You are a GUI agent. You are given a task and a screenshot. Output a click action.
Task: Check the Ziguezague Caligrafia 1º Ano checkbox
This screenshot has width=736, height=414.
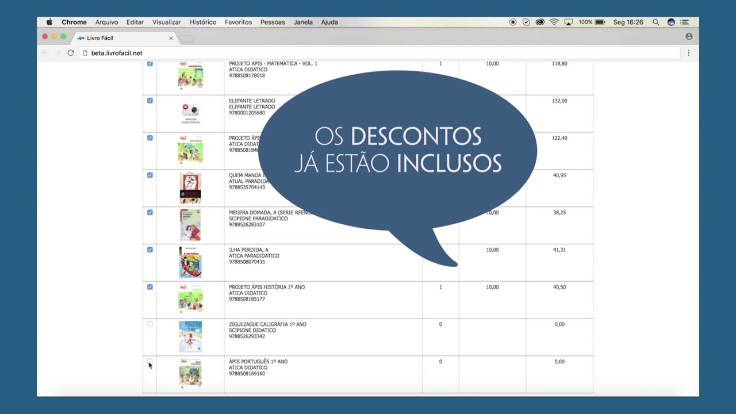pos(150,324)
